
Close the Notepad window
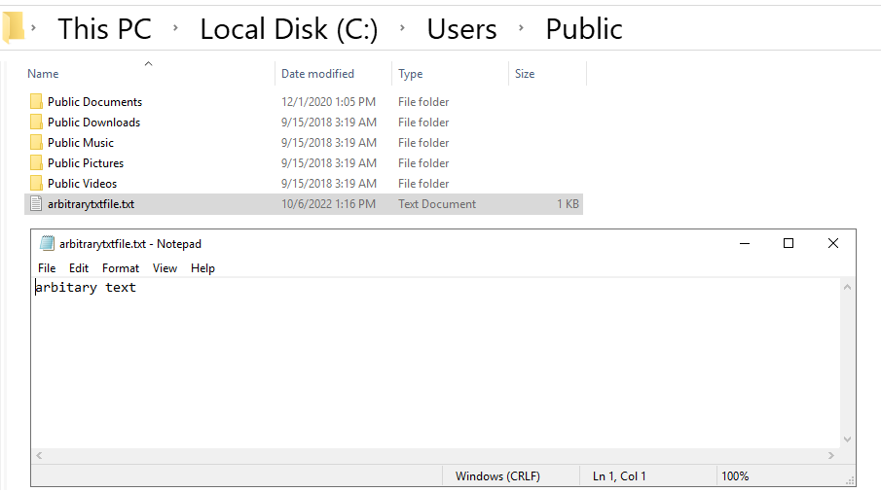pyautogui.click(x=833, y=243)
